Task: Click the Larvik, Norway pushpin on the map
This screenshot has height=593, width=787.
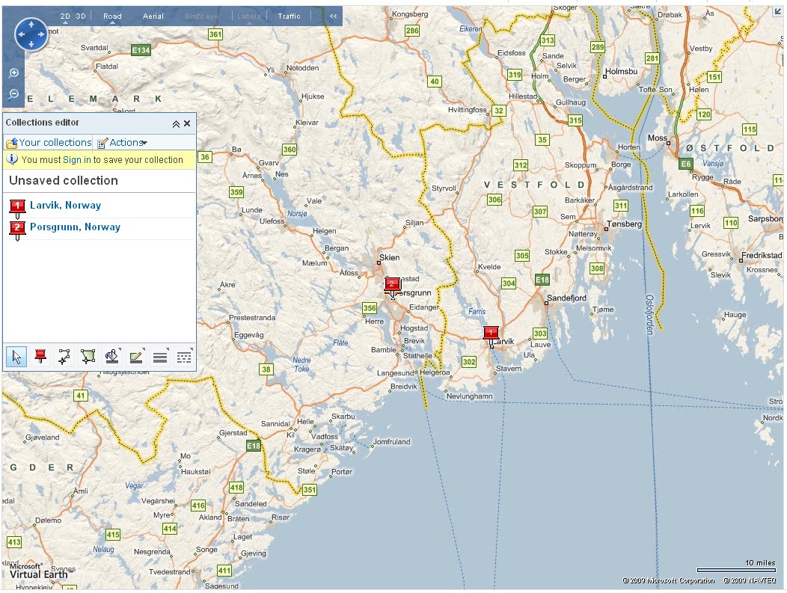Action: tap(491, 334)
